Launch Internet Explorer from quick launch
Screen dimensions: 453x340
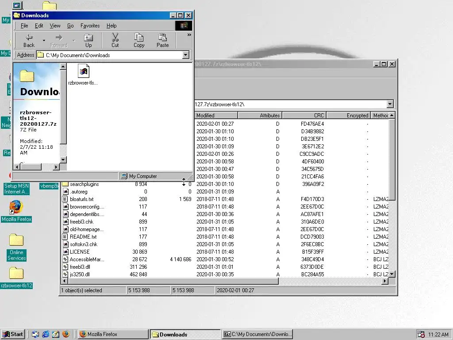pos(46,334)
